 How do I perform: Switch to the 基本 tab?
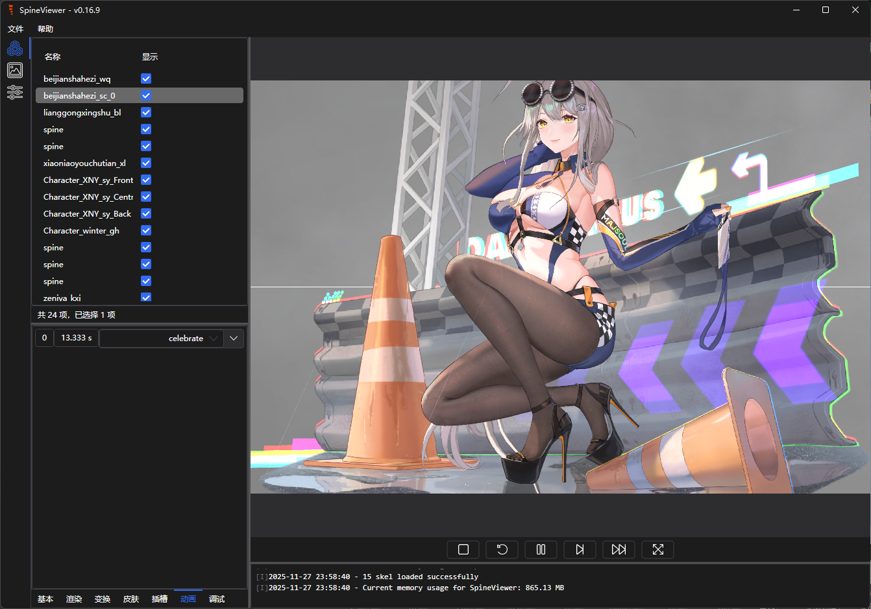[x=45, y=599]
